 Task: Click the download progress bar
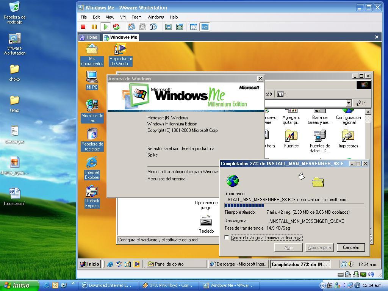tap(294, 205)
